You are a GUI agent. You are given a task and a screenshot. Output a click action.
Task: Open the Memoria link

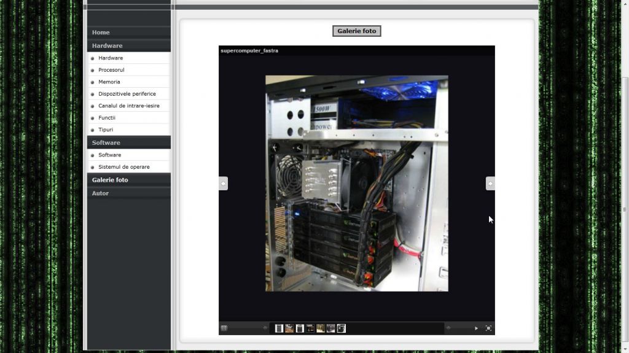109,82
